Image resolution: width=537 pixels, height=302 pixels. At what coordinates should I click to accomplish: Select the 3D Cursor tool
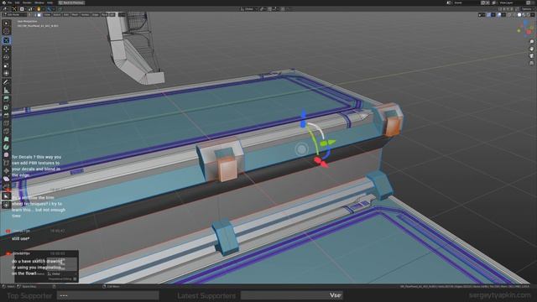(7, 32)
